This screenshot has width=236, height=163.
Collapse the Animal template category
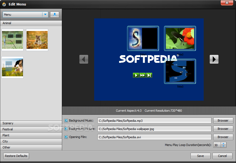(x=31, y=23)
